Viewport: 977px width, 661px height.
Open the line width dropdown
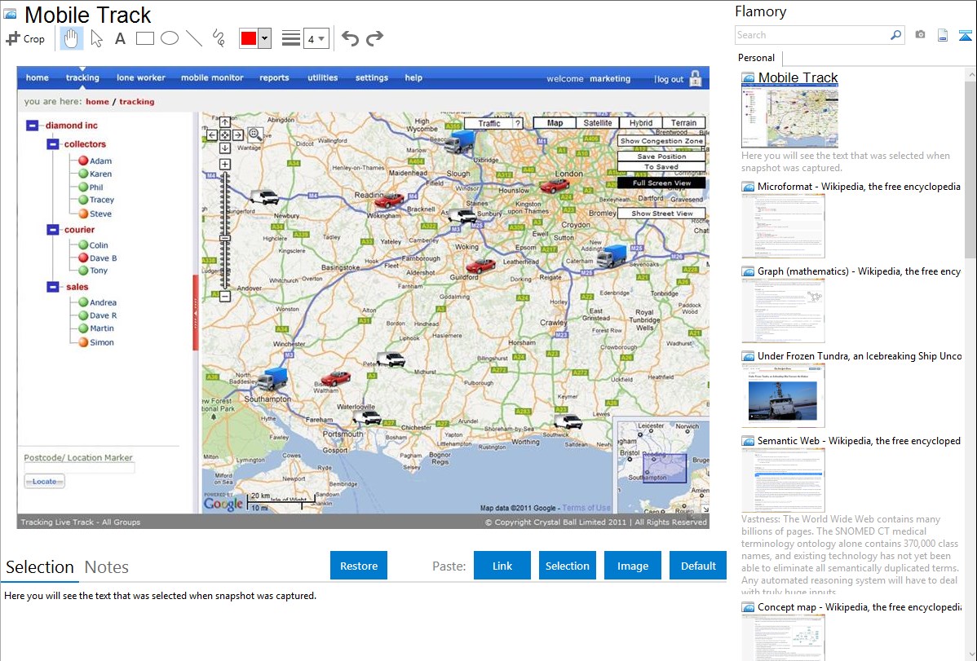pyautogui.click(x=316, y=38)
